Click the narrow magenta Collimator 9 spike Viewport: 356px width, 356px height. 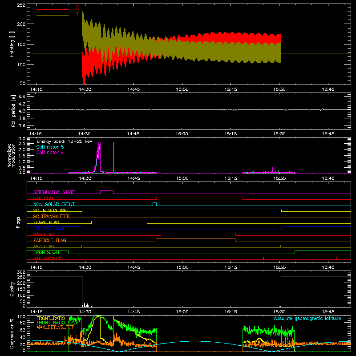[113, 157]
